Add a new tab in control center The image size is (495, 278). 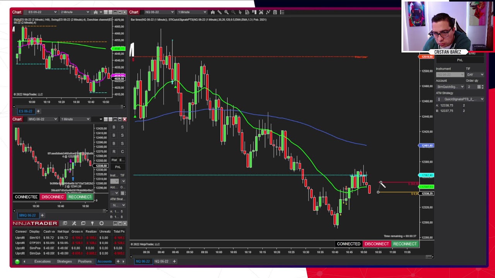118,261
